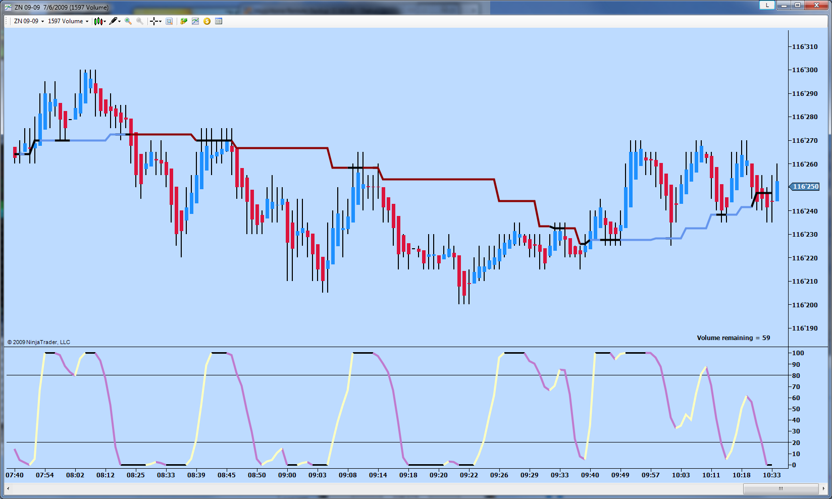Click the 08:45 time axis label
This screenshot has height=499, width=832.
pos(227,475)
